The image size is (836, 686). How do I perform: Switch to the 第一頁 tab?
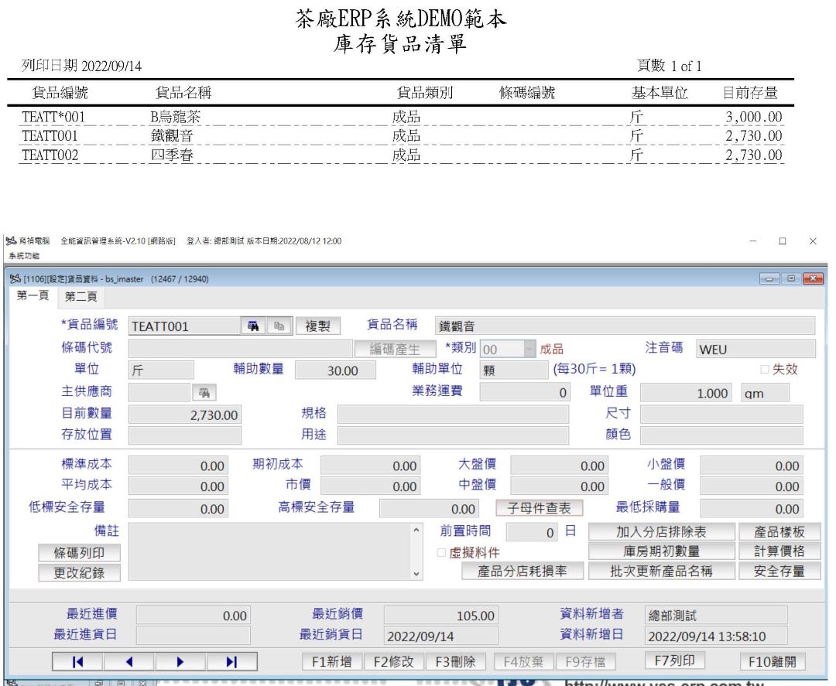coord(33,295)
